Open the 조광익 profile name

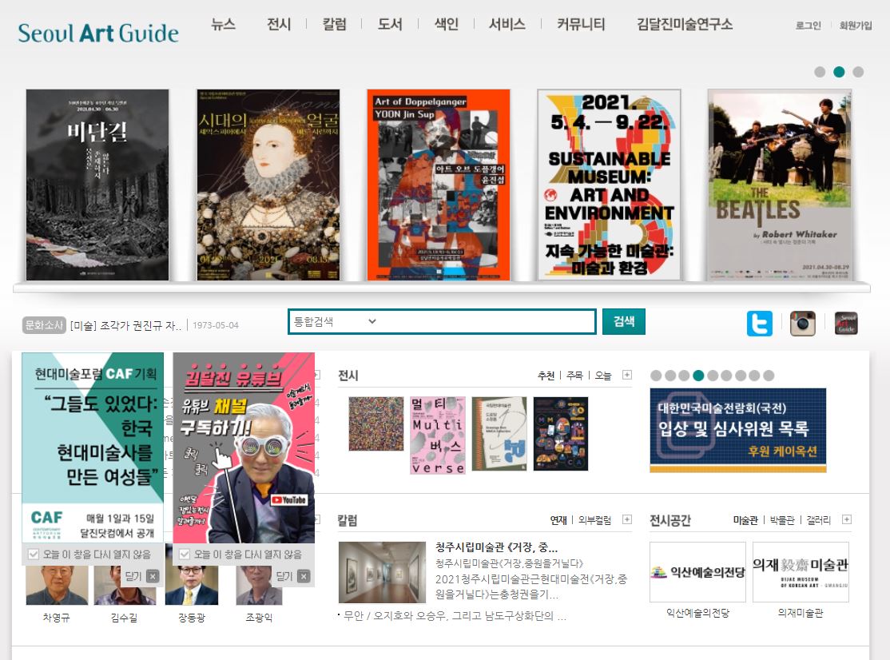pos(260,617)
